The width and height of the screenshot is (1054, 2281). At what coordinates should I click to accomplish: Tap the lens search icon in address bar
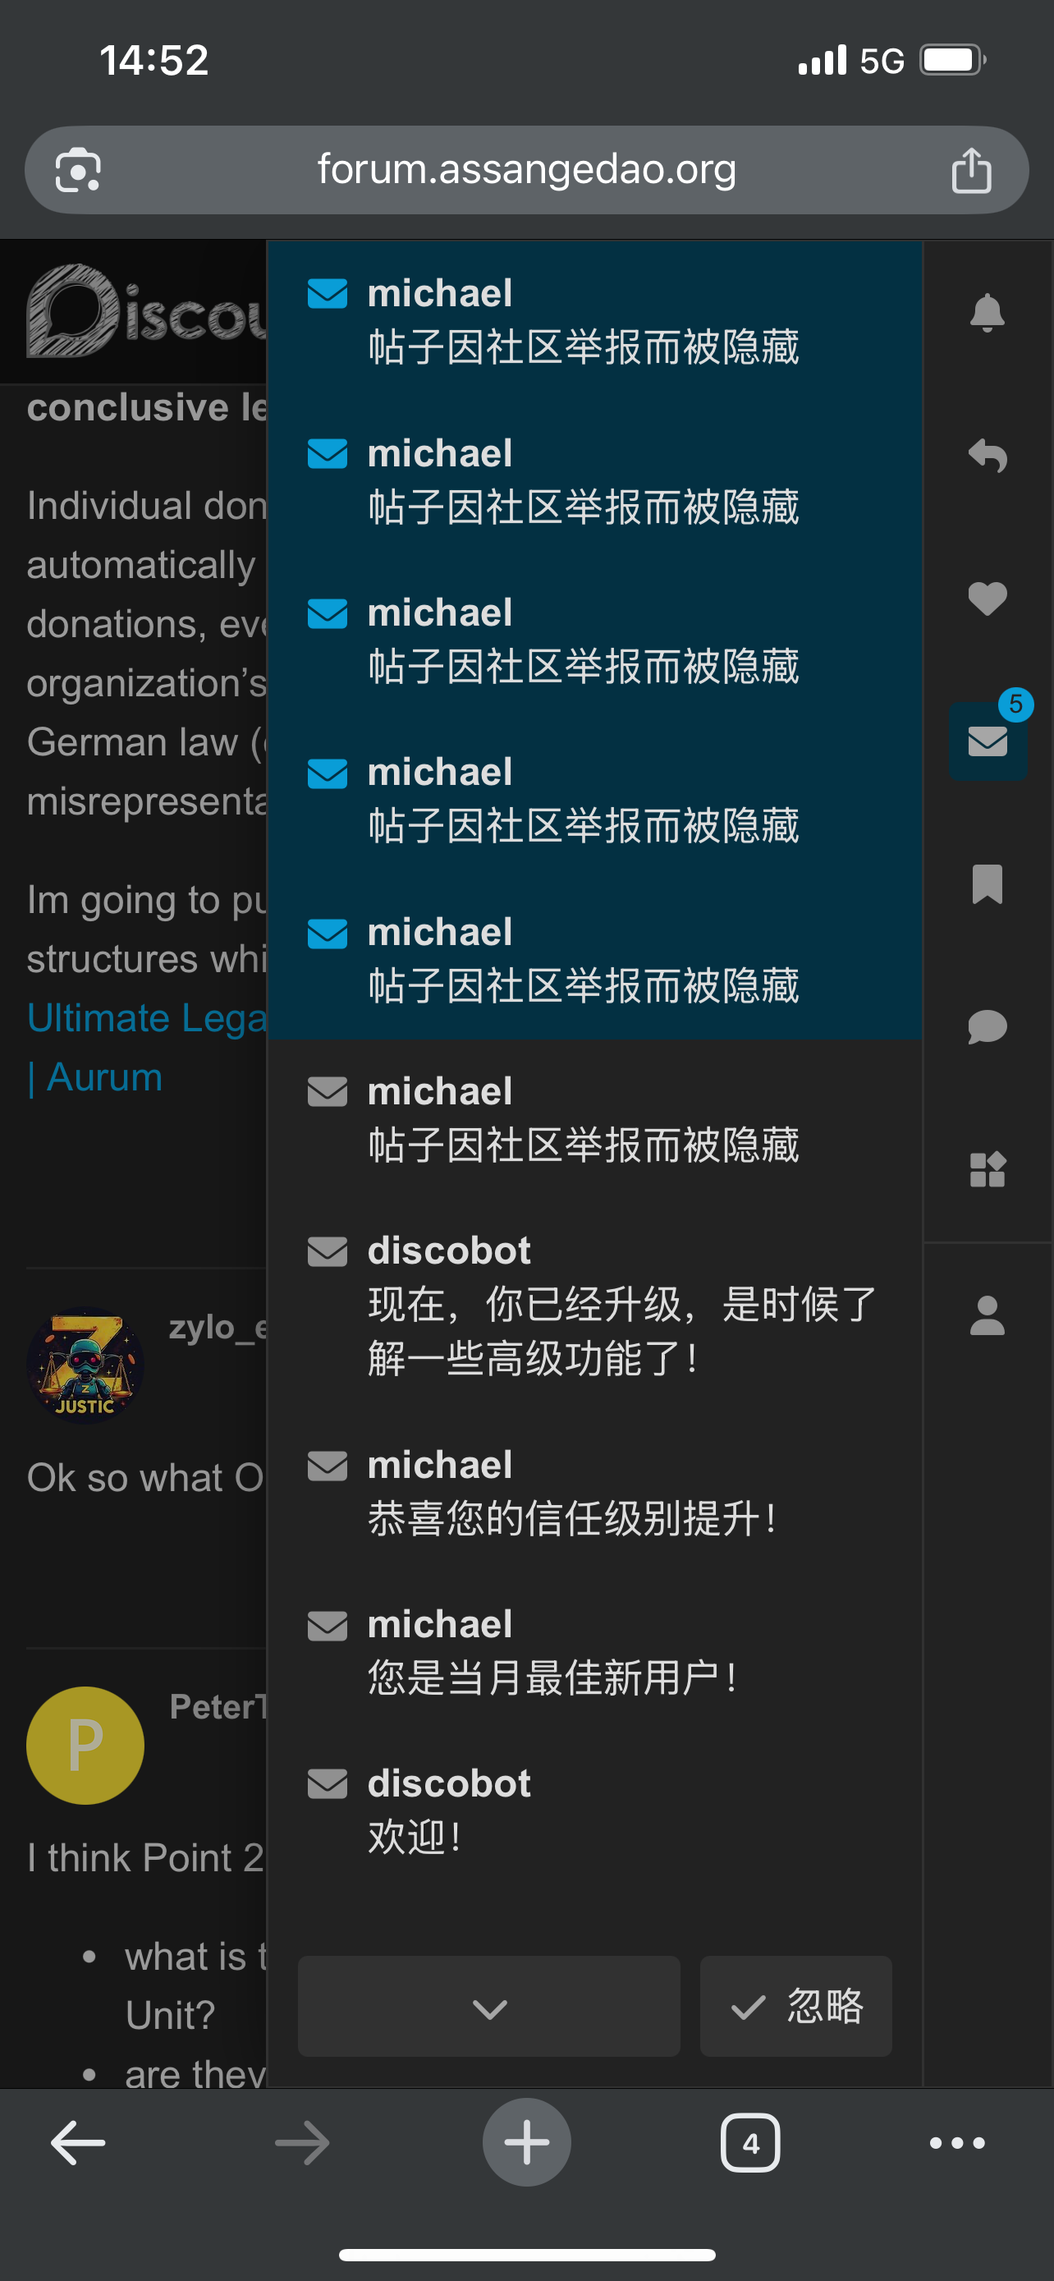pyautogui.click(x=78, y=170)
